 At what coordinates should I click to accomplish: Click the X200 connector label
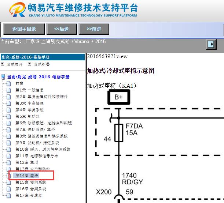point(104,192)
